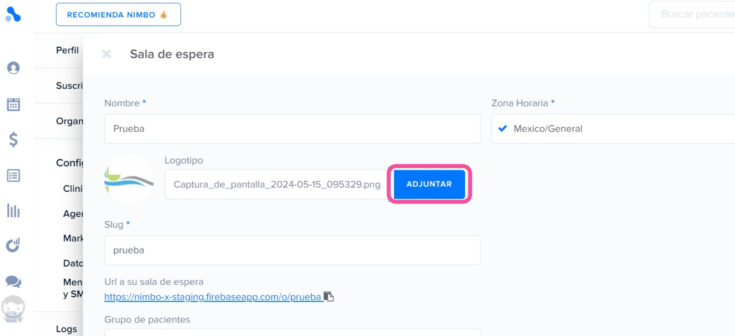
Task: Click the Adjuntar button
Action: pyautogui.click(x=429, y=184)
